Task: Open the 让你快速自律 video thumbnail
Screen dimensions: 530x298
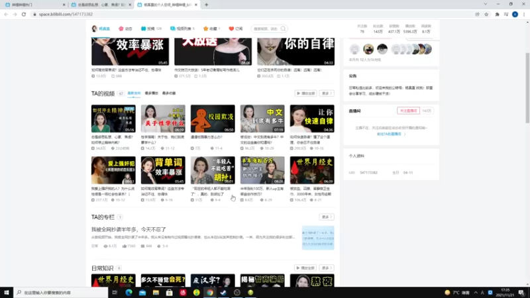Action: [312, 119]
